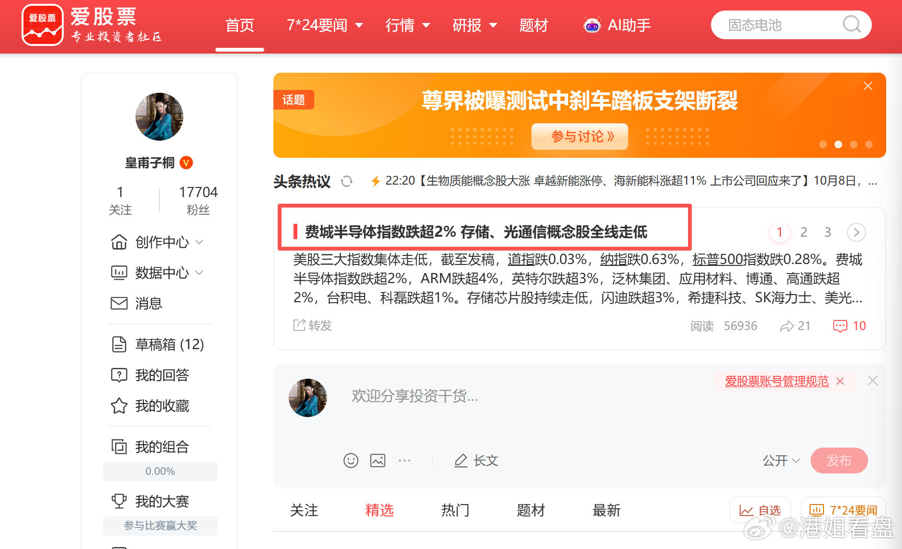Switch to the 热门 feed tab

coord(455,510)
